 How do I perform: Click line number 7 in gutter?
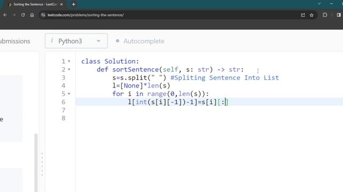tap(63, 110)
